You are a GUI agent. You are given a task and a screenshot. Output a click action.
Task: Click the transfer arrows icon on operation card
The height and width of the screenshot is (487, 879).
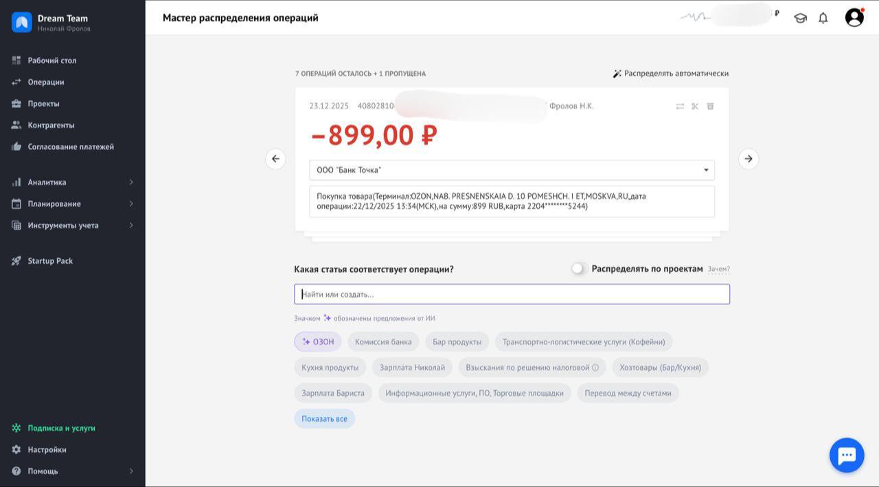pos(680,106)
